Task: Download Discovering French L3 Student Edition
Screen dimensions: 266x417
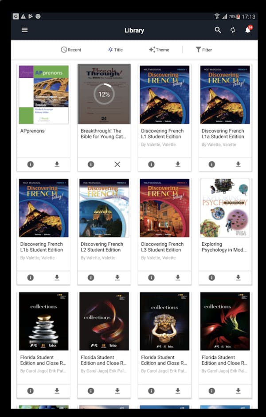Action: [178, 277]
